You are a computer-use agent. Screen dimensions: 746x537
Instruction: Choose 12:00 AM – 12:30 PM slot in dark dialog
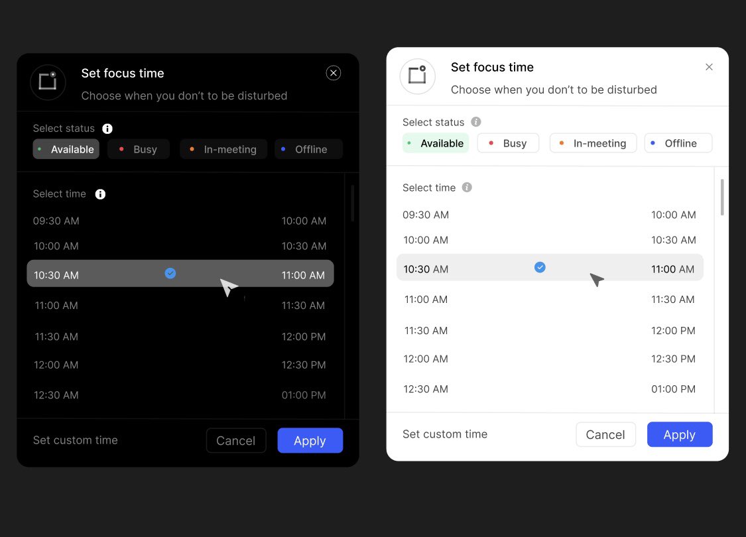point(180,365)
